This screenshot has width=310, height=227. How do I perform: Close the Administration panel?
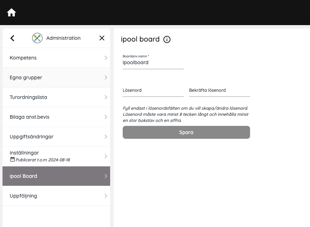[102, 38]
